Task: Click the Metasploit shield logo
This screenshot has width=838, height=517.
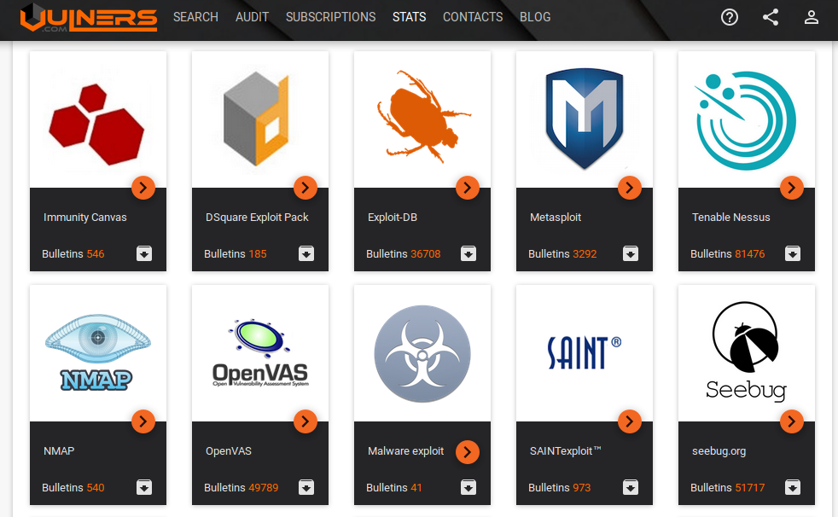Action: (x=585, y=119)
